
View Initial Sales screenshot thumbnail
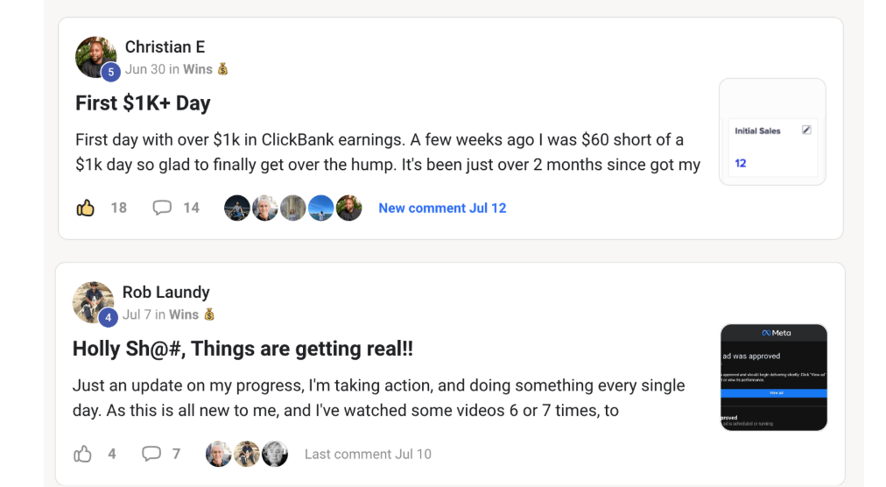[x=772, y=132]
